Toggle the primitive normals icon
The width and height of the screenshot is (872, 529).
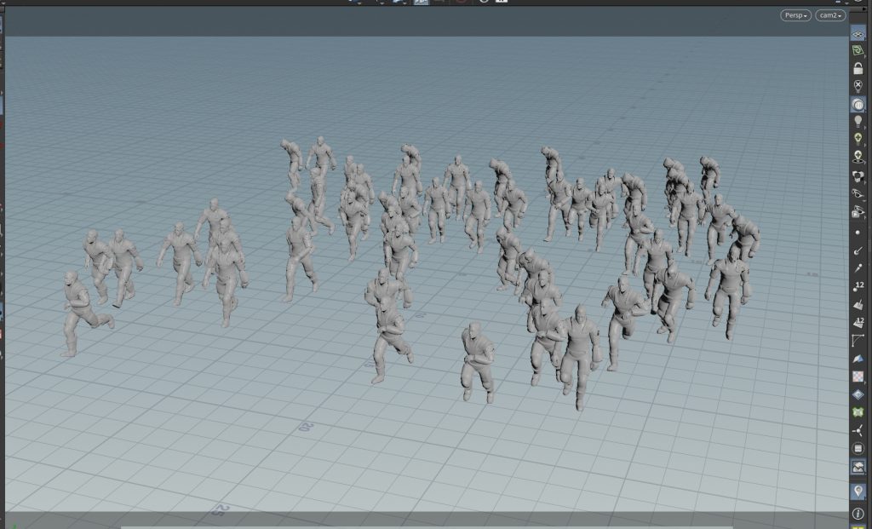pyautogui.click(x=858, y=305)
